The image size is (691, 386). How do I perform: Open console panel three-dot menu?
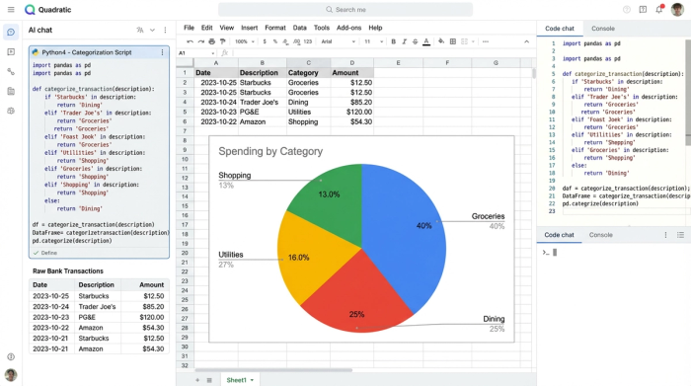coord(665,235)
